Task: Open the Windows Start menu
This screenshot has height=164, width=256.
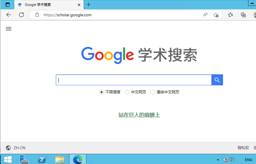Action: [x=8, y=159]
